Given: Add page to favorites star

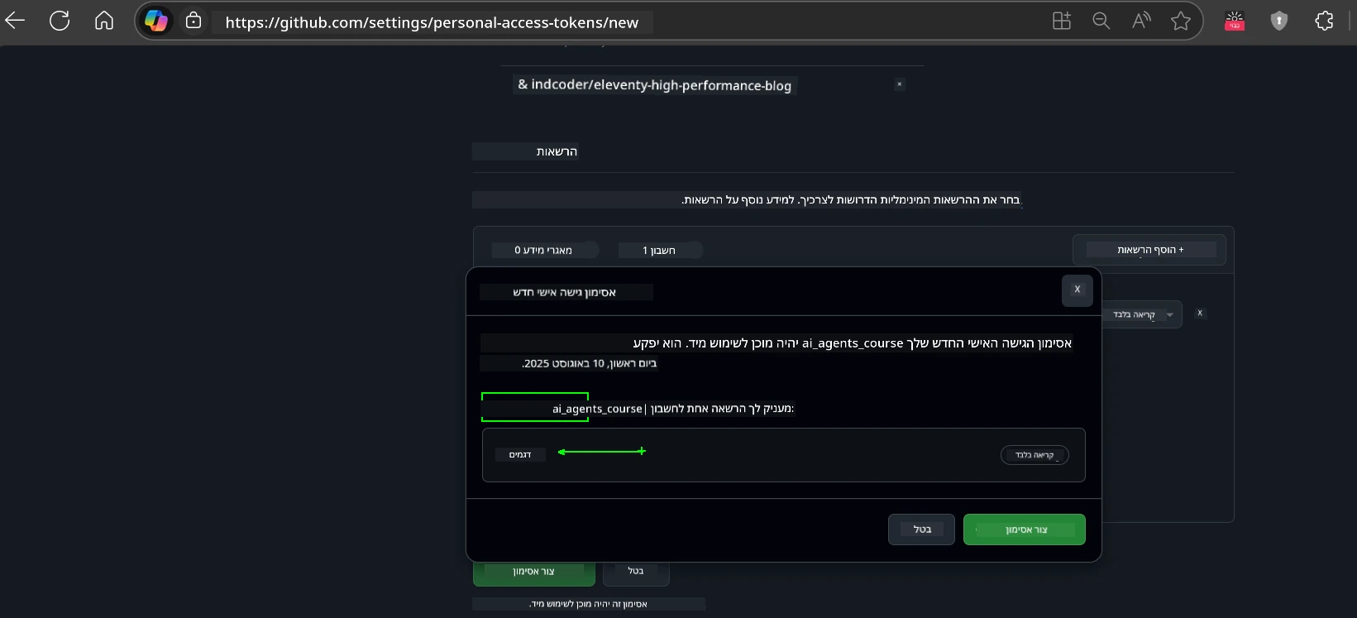Looking at the screenshot, I should point(1181,22).
